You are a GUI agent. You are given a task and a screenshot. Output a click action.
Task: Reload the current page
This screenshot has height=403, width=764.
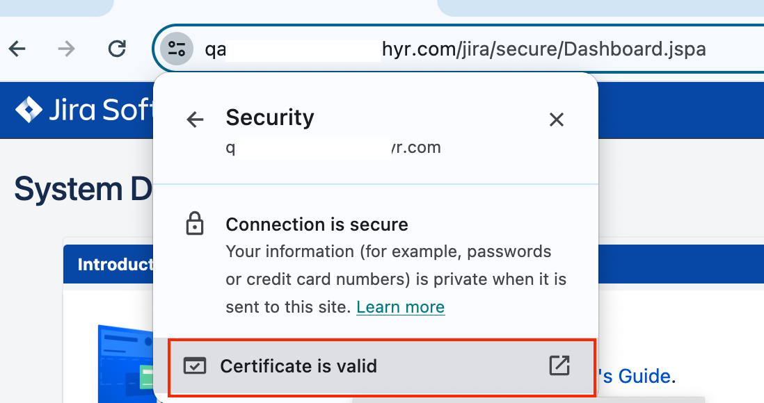(x=118, y=49)
